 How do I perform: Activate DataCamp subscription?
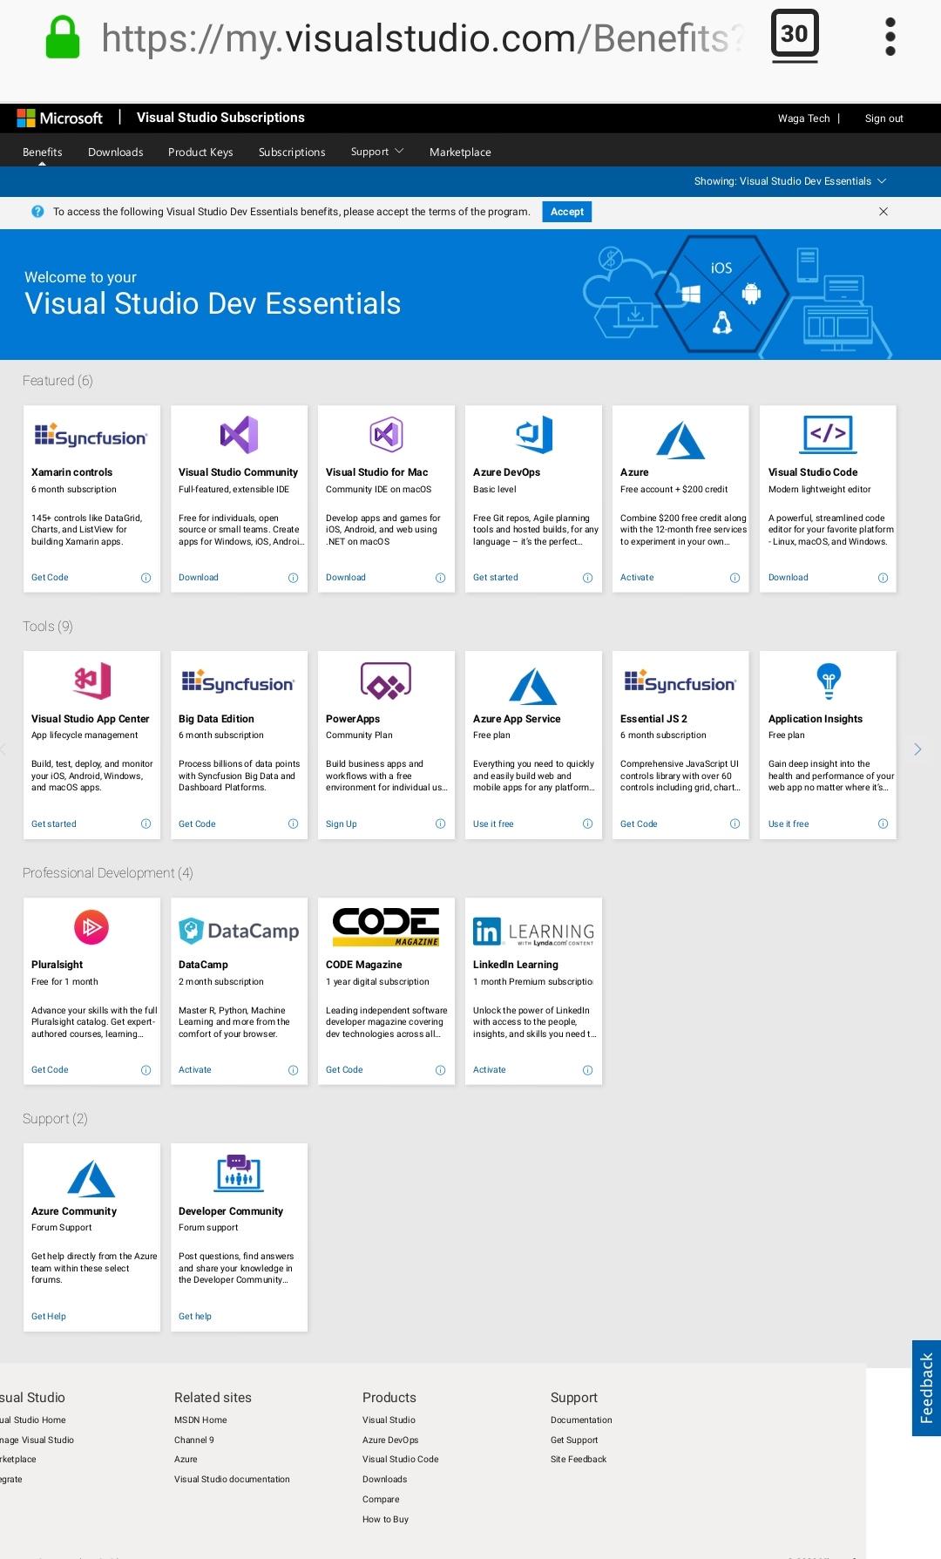coord(195,1070)
